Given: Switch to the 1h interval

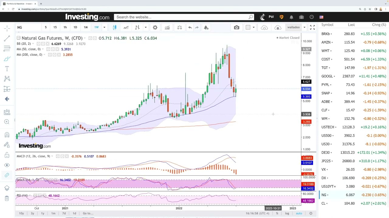Looking at the screenshot, I should click(65, 27).
